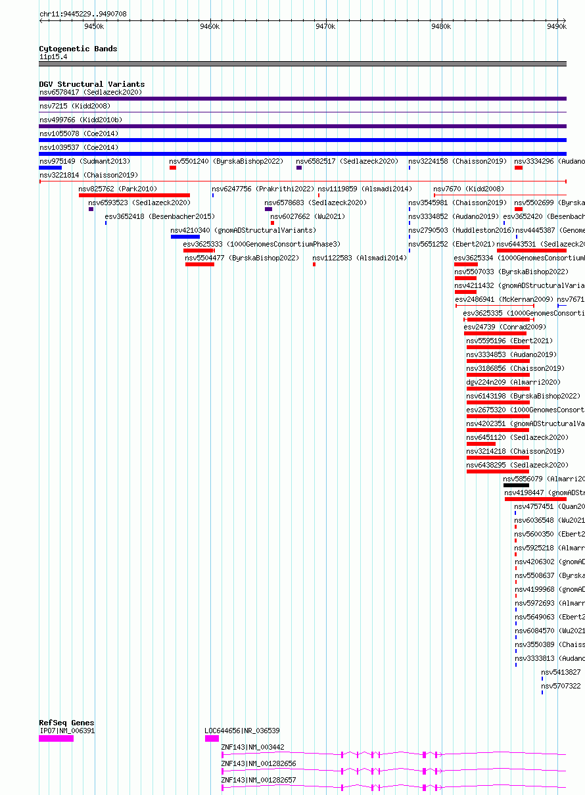Open the esv2486941 McKernan2009 variant
Image resolution: width=585 pixels, height=795 pixels.
pos(504,299)
